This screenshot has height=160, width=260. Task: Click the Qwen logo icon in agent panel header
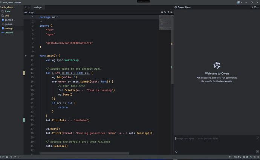pyautogui.click(x=176, y=7)
